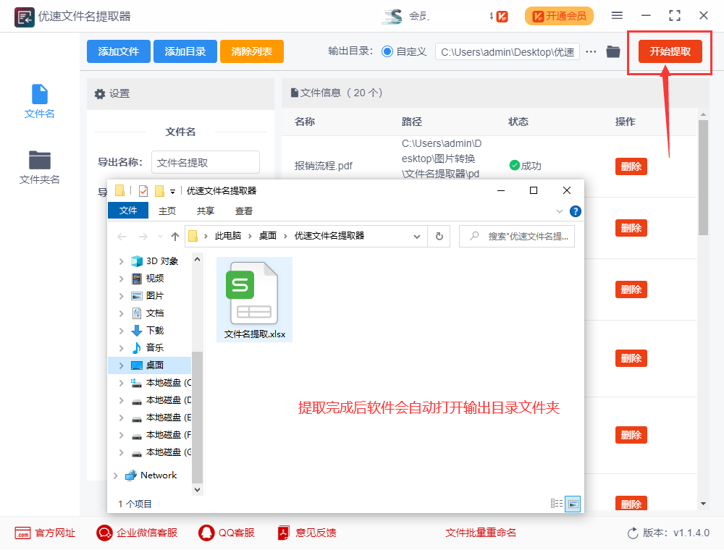Click the 开始提取 button
The height and width of the screenshot is (550, 724).
tap(669, 51)
